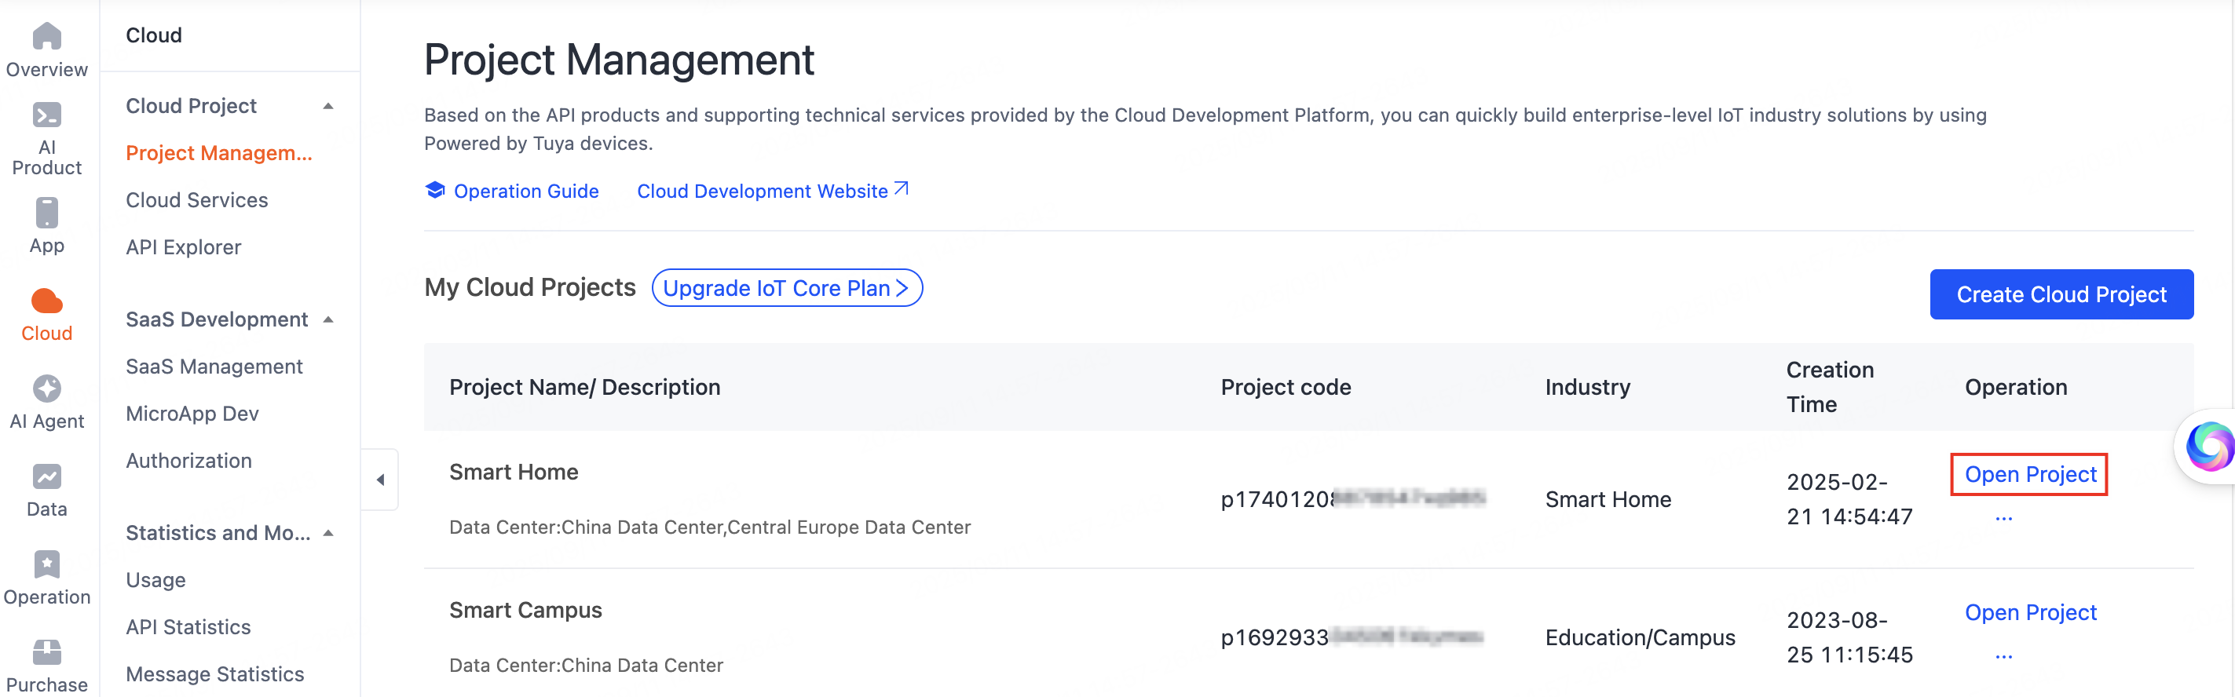The image size is (2235, 697).
Task: Click the external link arrow icon
Action: (x=902, y=188)
